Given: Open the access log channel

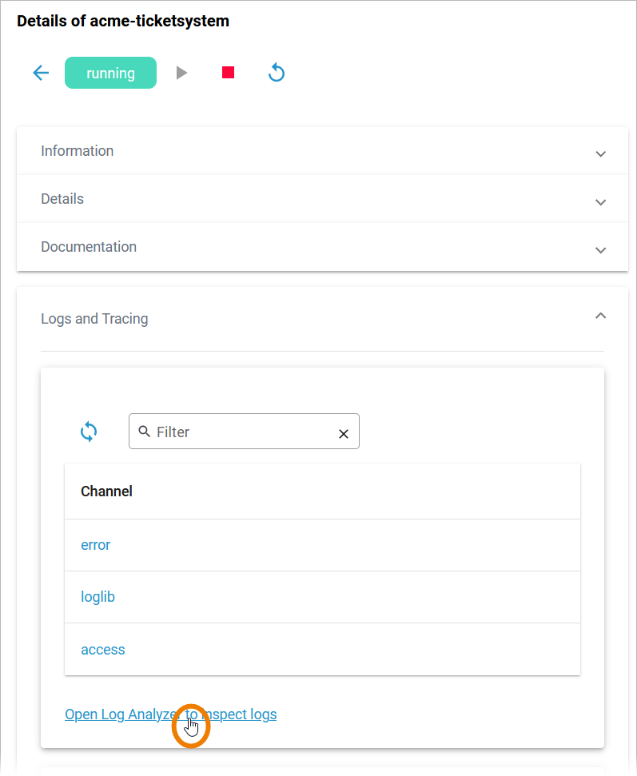Looking at the screenshot, I should click(x=102, y=650).
